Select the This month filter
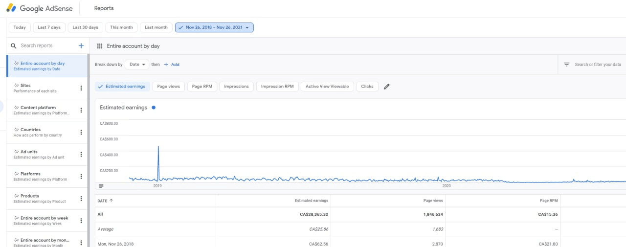The height and width of the screenshot is (247, 626). [x=121, y=27]
